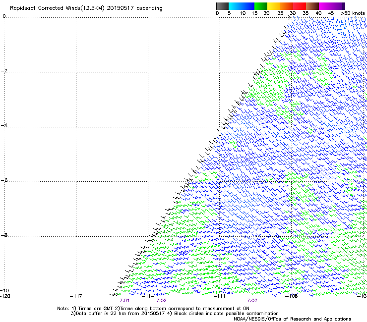This screenshot has height=322, width=367.
Task: Click the '-10' latitude axis label
Action: click(x=4, y=290)
